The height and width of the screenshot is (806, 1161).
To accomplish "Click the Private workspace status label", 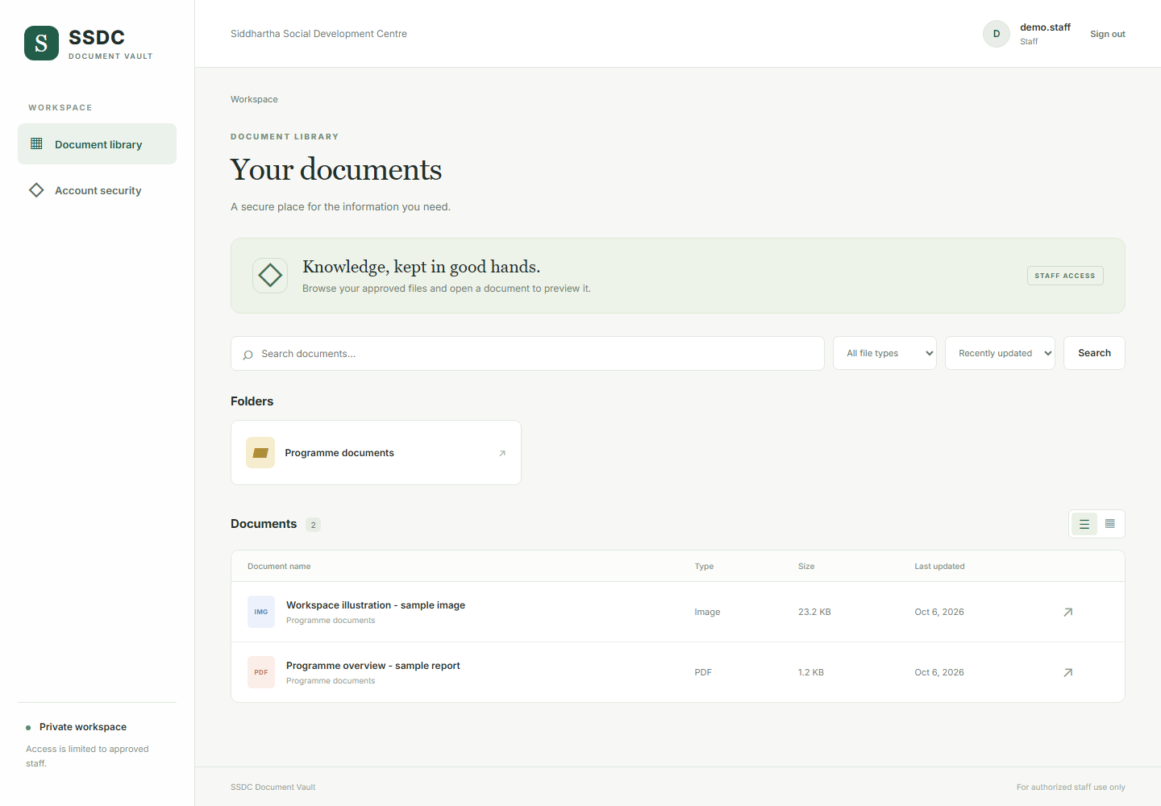I will coord(83,727).
